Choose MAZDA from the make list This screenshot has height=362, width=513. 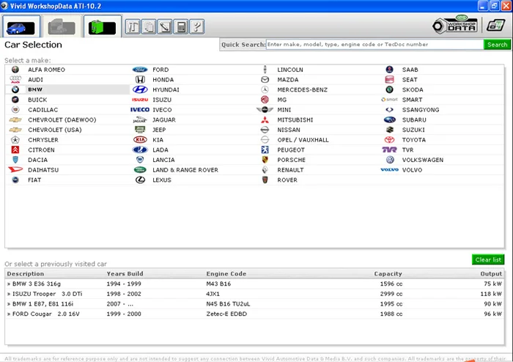[287, 79]
